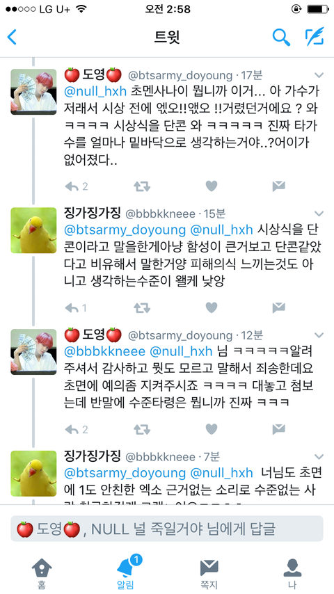Reply to 도영's 17분 tweet
The width and height of the screenshot is (334, 594).
[x=71, y=186]
